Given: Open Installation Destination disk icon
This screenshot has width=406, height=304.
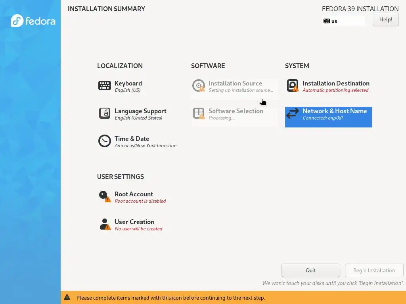Looking at the screenshot, I should click(293, 85).
